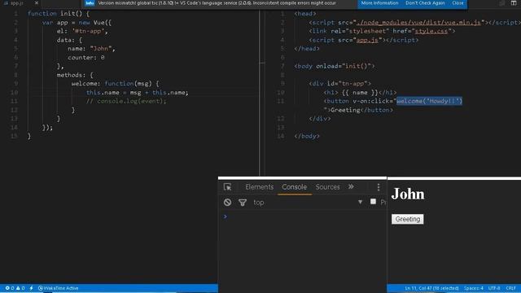
Task: Open the app.js script src link
Action: [x=367, y=40]
